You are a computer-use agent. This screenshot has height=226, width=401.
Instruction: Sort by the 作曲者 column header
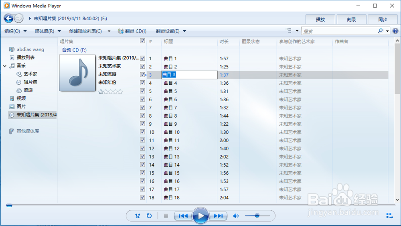(x=360, y=41)
